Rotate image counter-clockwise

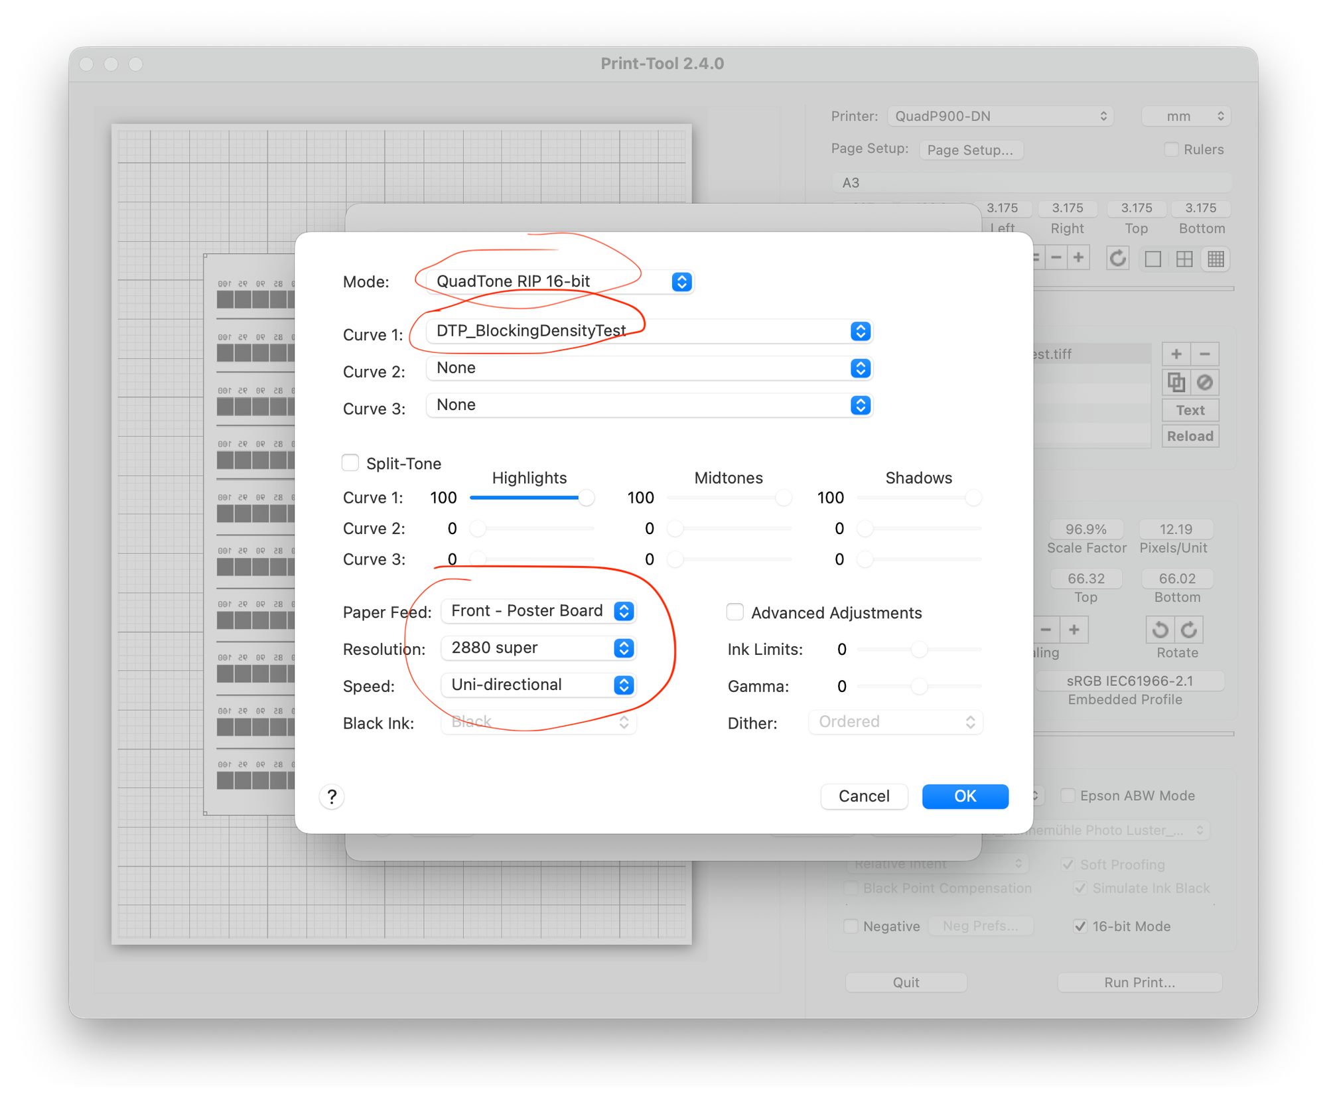(1160, 629)
